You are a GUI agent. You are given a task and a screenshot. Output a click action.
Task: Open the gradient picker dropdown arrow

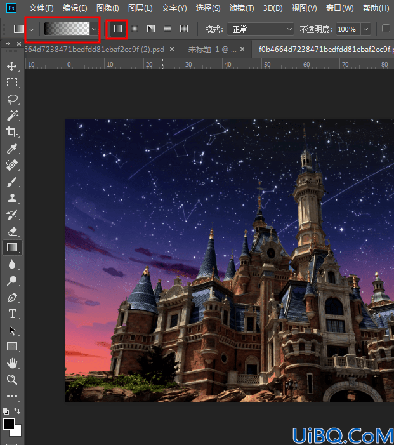click(x=94, y=29)
